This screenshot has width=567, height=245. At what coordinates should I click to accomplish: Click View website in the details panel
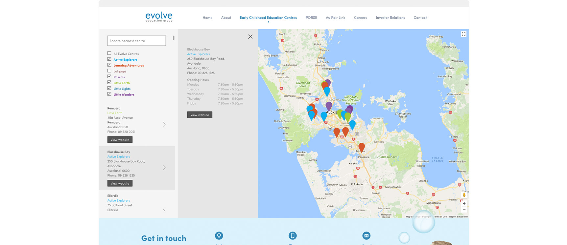(x=200, y=115)
